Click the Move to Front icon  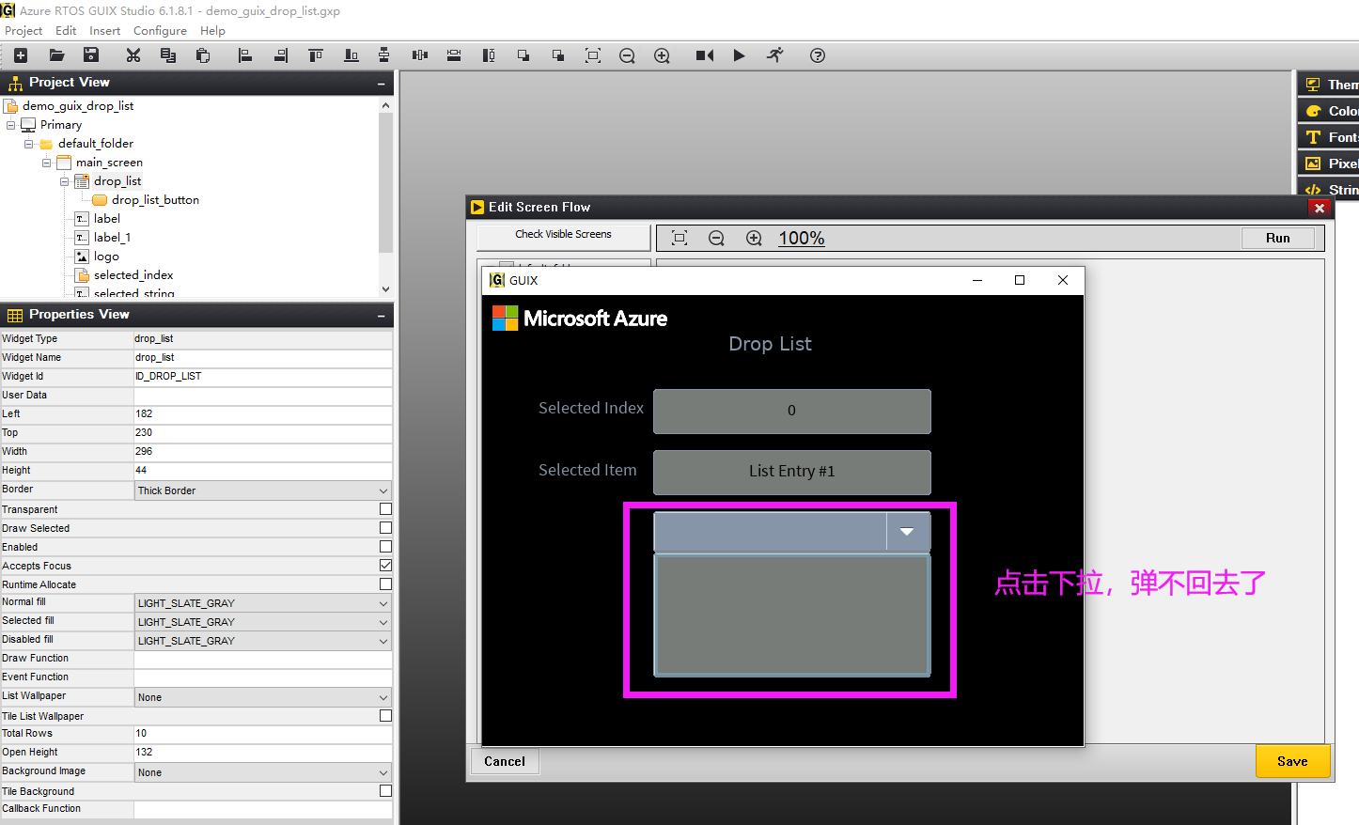click(523, 55)
